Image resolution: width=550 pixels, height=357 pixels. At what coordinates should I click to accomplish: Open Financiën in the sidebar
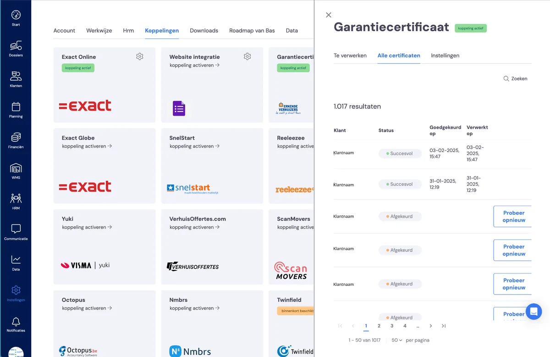pos(16,140)
